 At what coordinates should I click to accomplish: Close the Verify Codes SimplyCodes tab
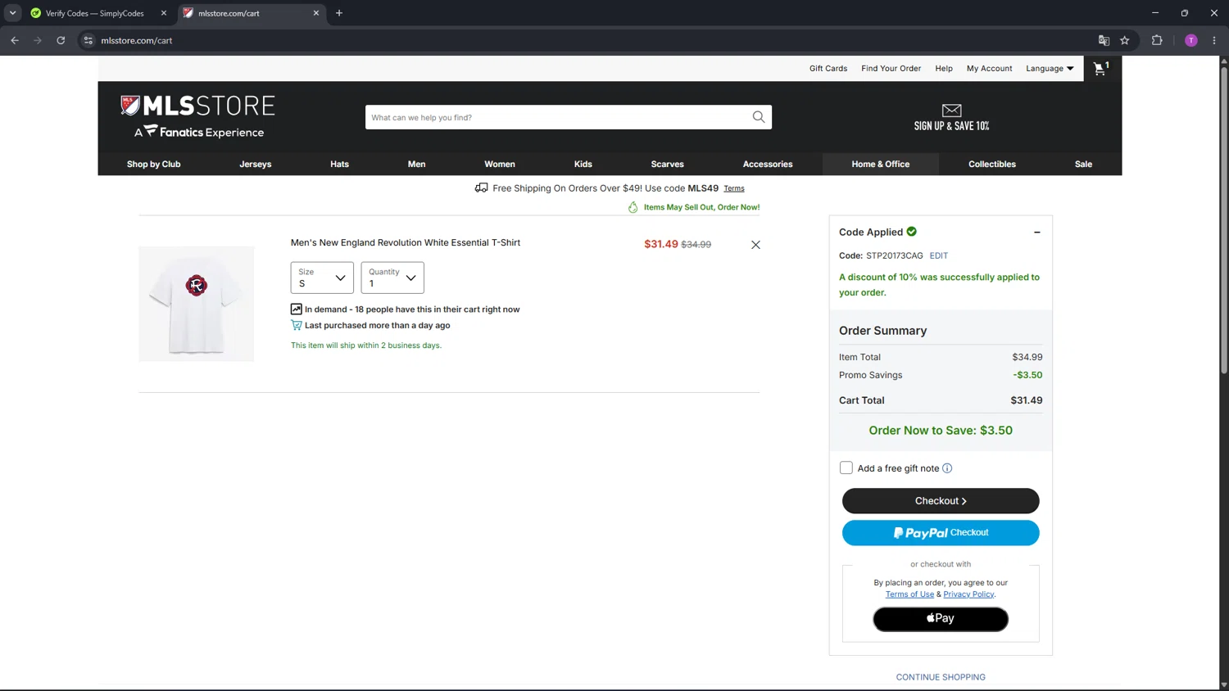click(164, 13)
